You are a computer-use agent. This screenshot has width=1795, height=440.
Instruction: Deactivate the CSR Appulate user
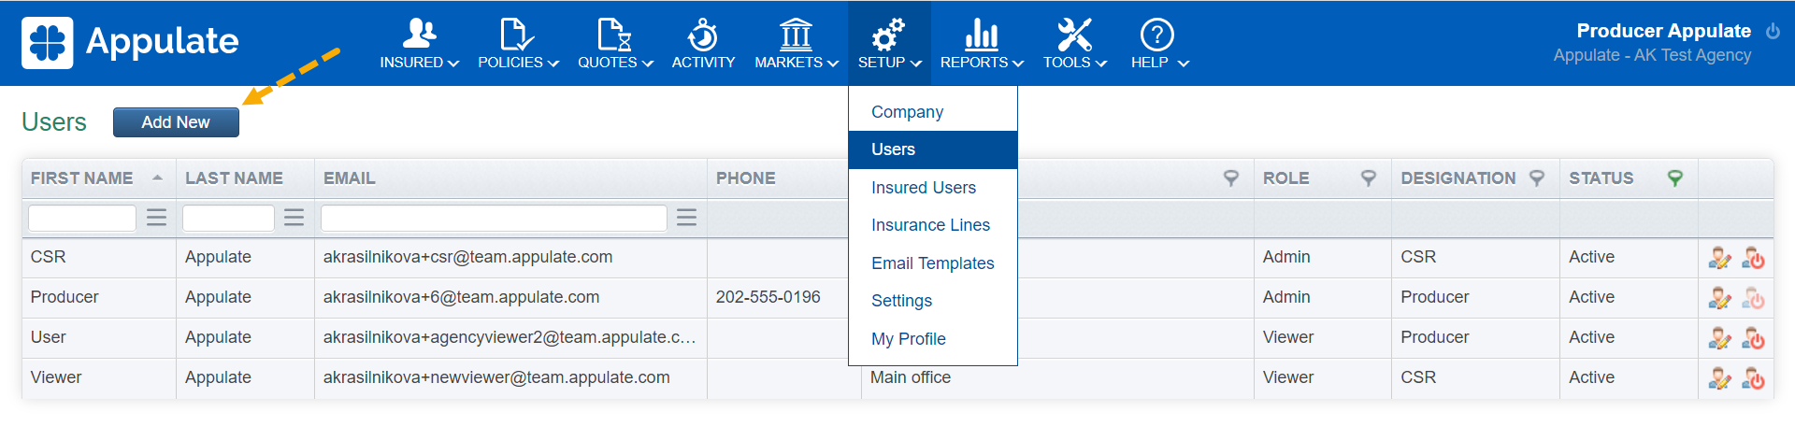[1753, 258]
